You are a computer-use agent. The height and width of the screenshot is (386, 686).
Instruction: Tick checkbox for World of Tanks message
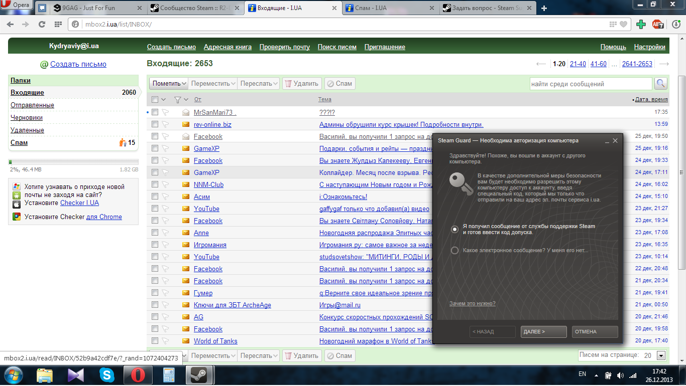pyautogui.click(x=155, y=341)
